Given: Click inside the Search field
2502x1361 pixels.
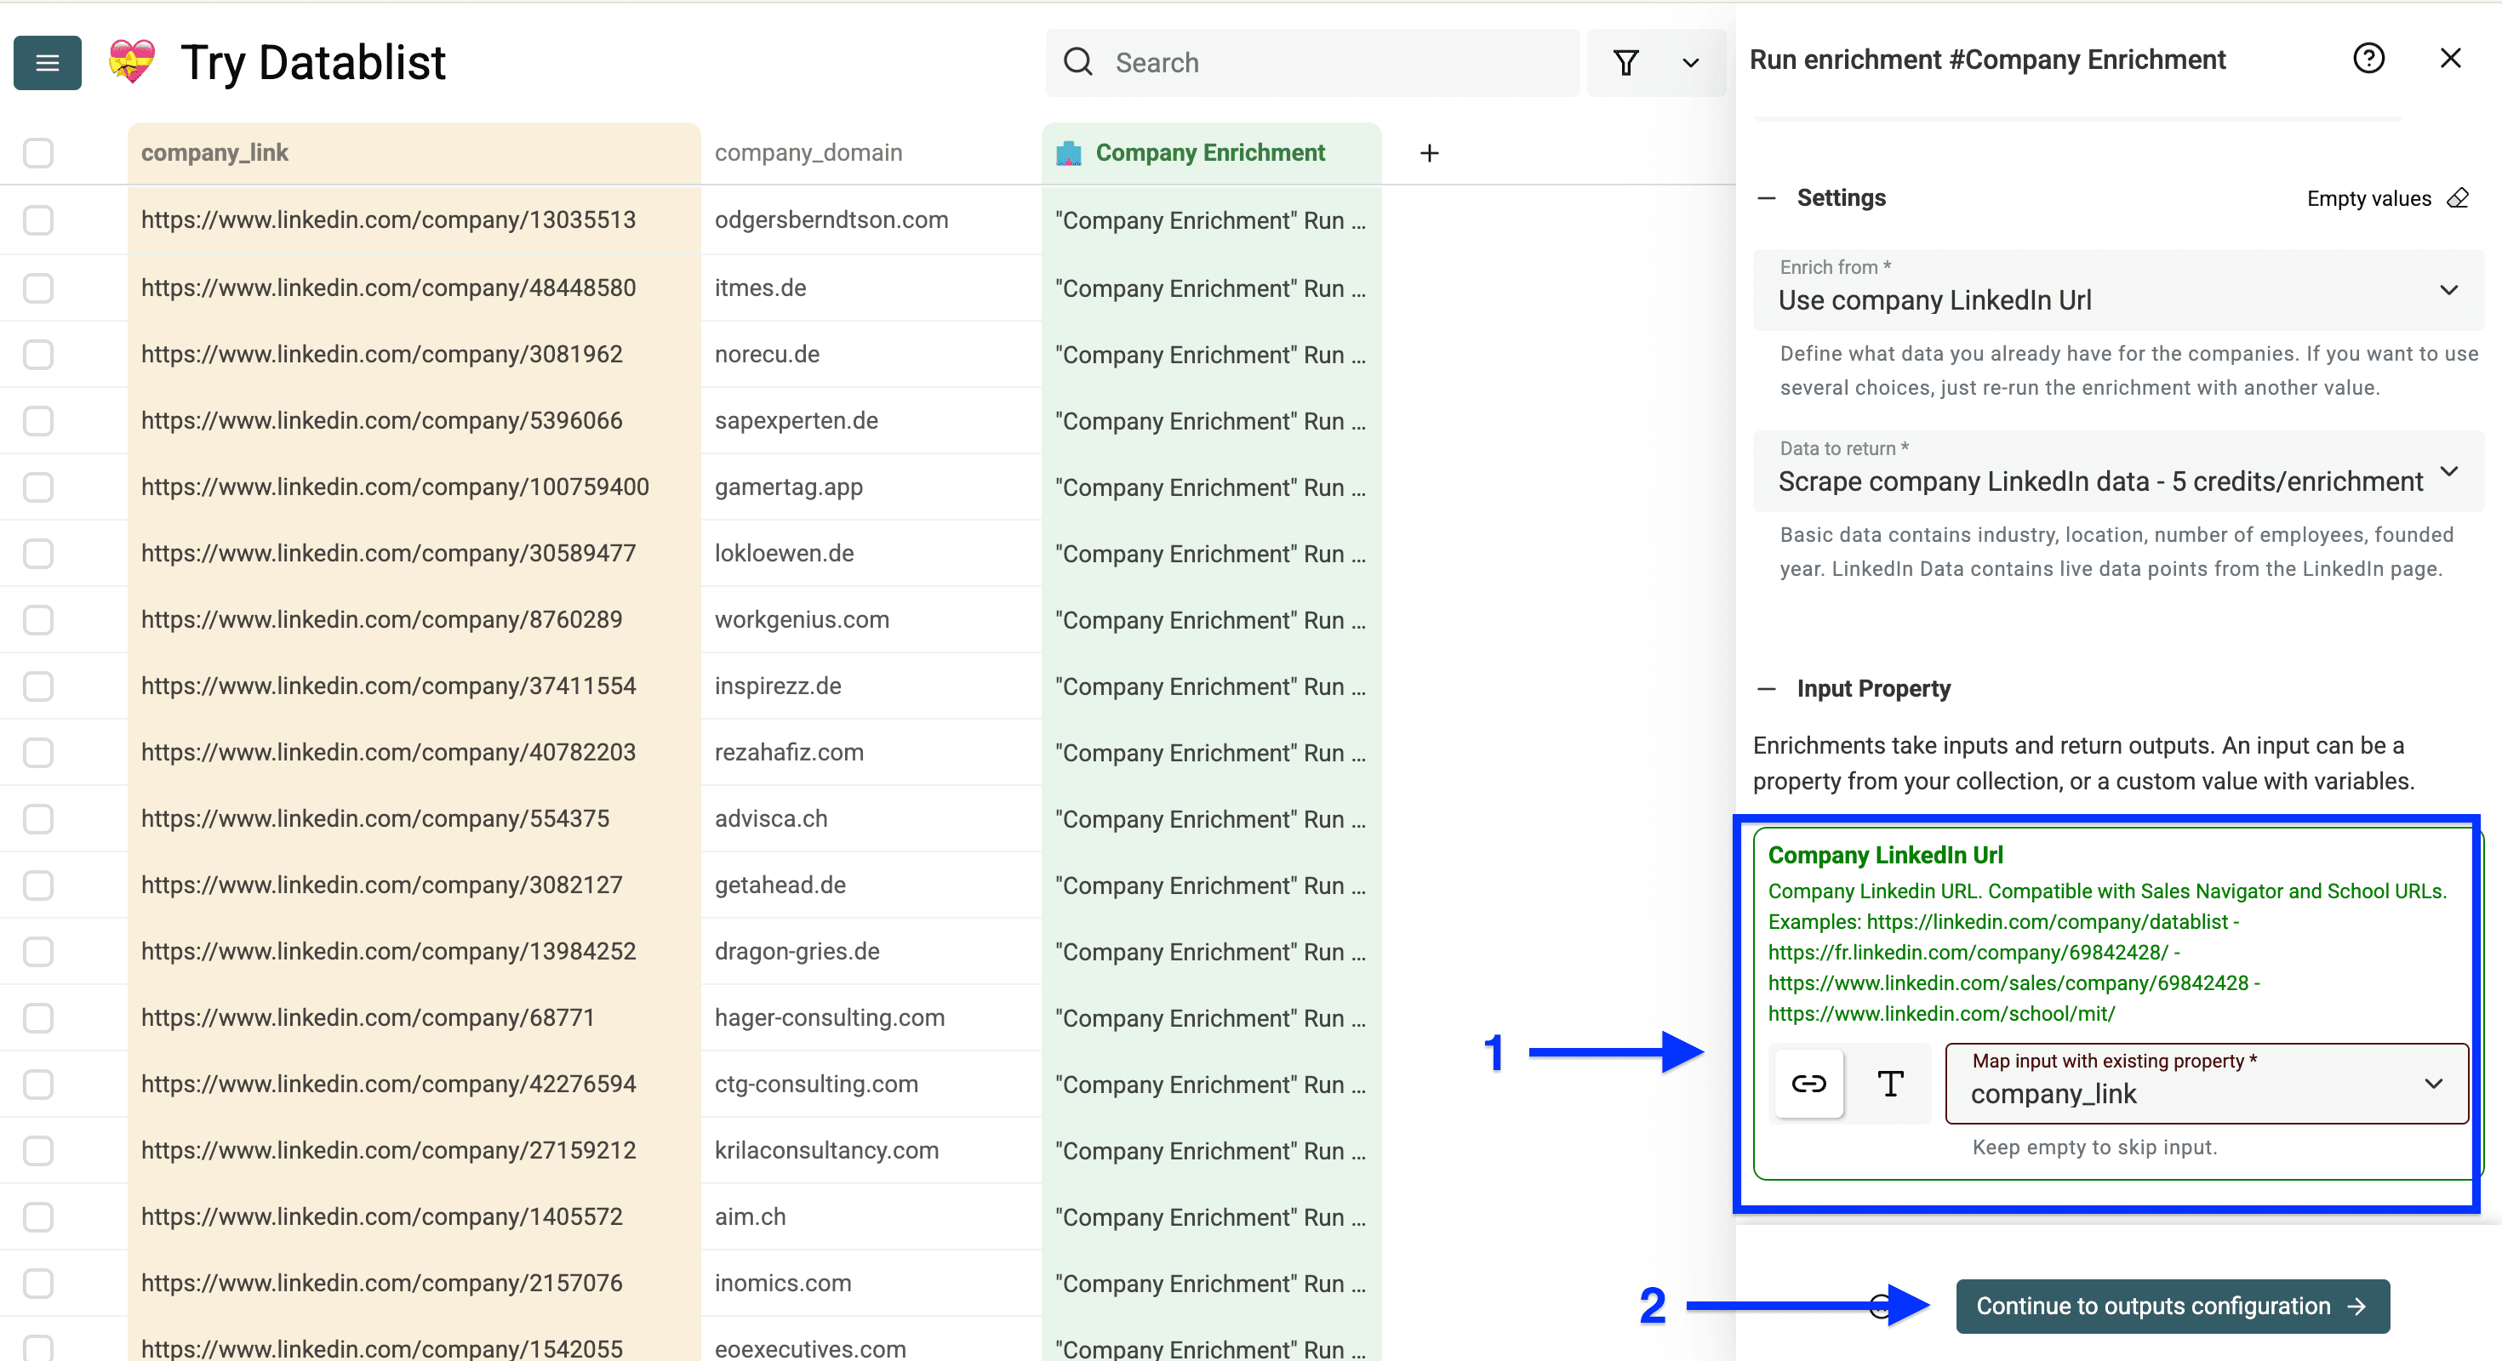Looking at the screenshot, I should 1263,62.
